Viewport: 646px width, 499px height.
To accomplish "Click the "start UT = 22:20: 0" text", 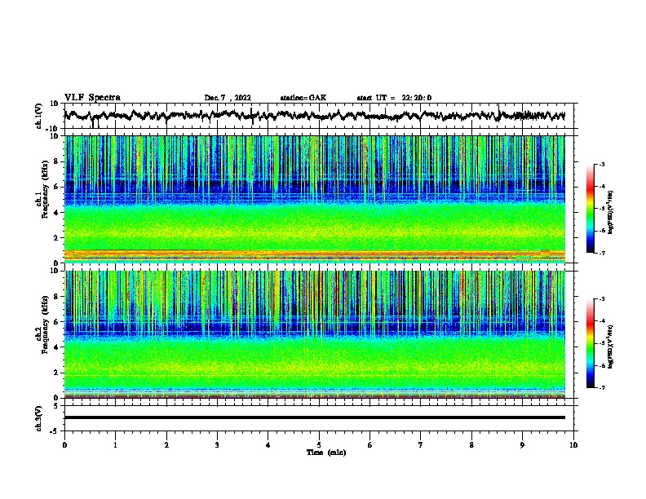I will [x=394, y=98].
